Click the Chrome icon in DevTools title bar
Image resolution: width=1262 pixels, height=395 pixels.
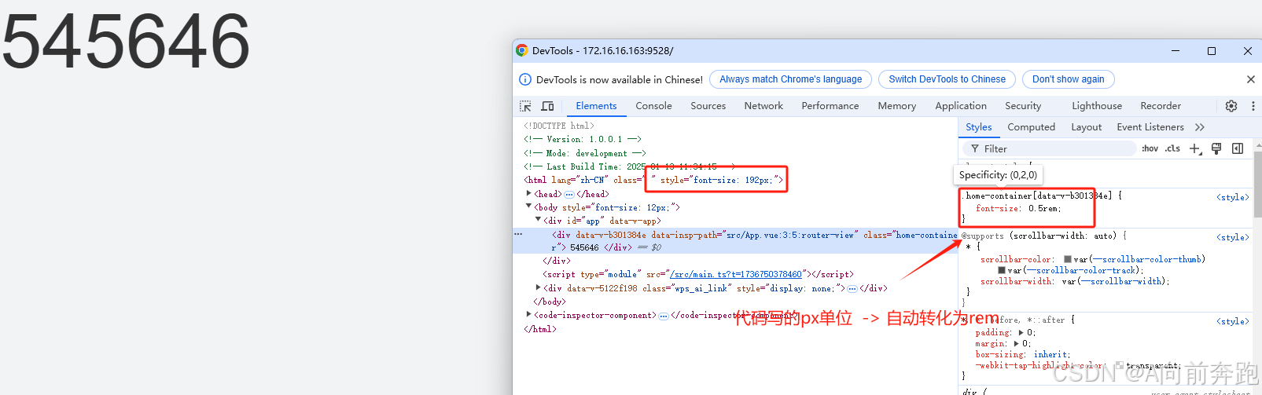pyautogui.click(x=521, y=50)
